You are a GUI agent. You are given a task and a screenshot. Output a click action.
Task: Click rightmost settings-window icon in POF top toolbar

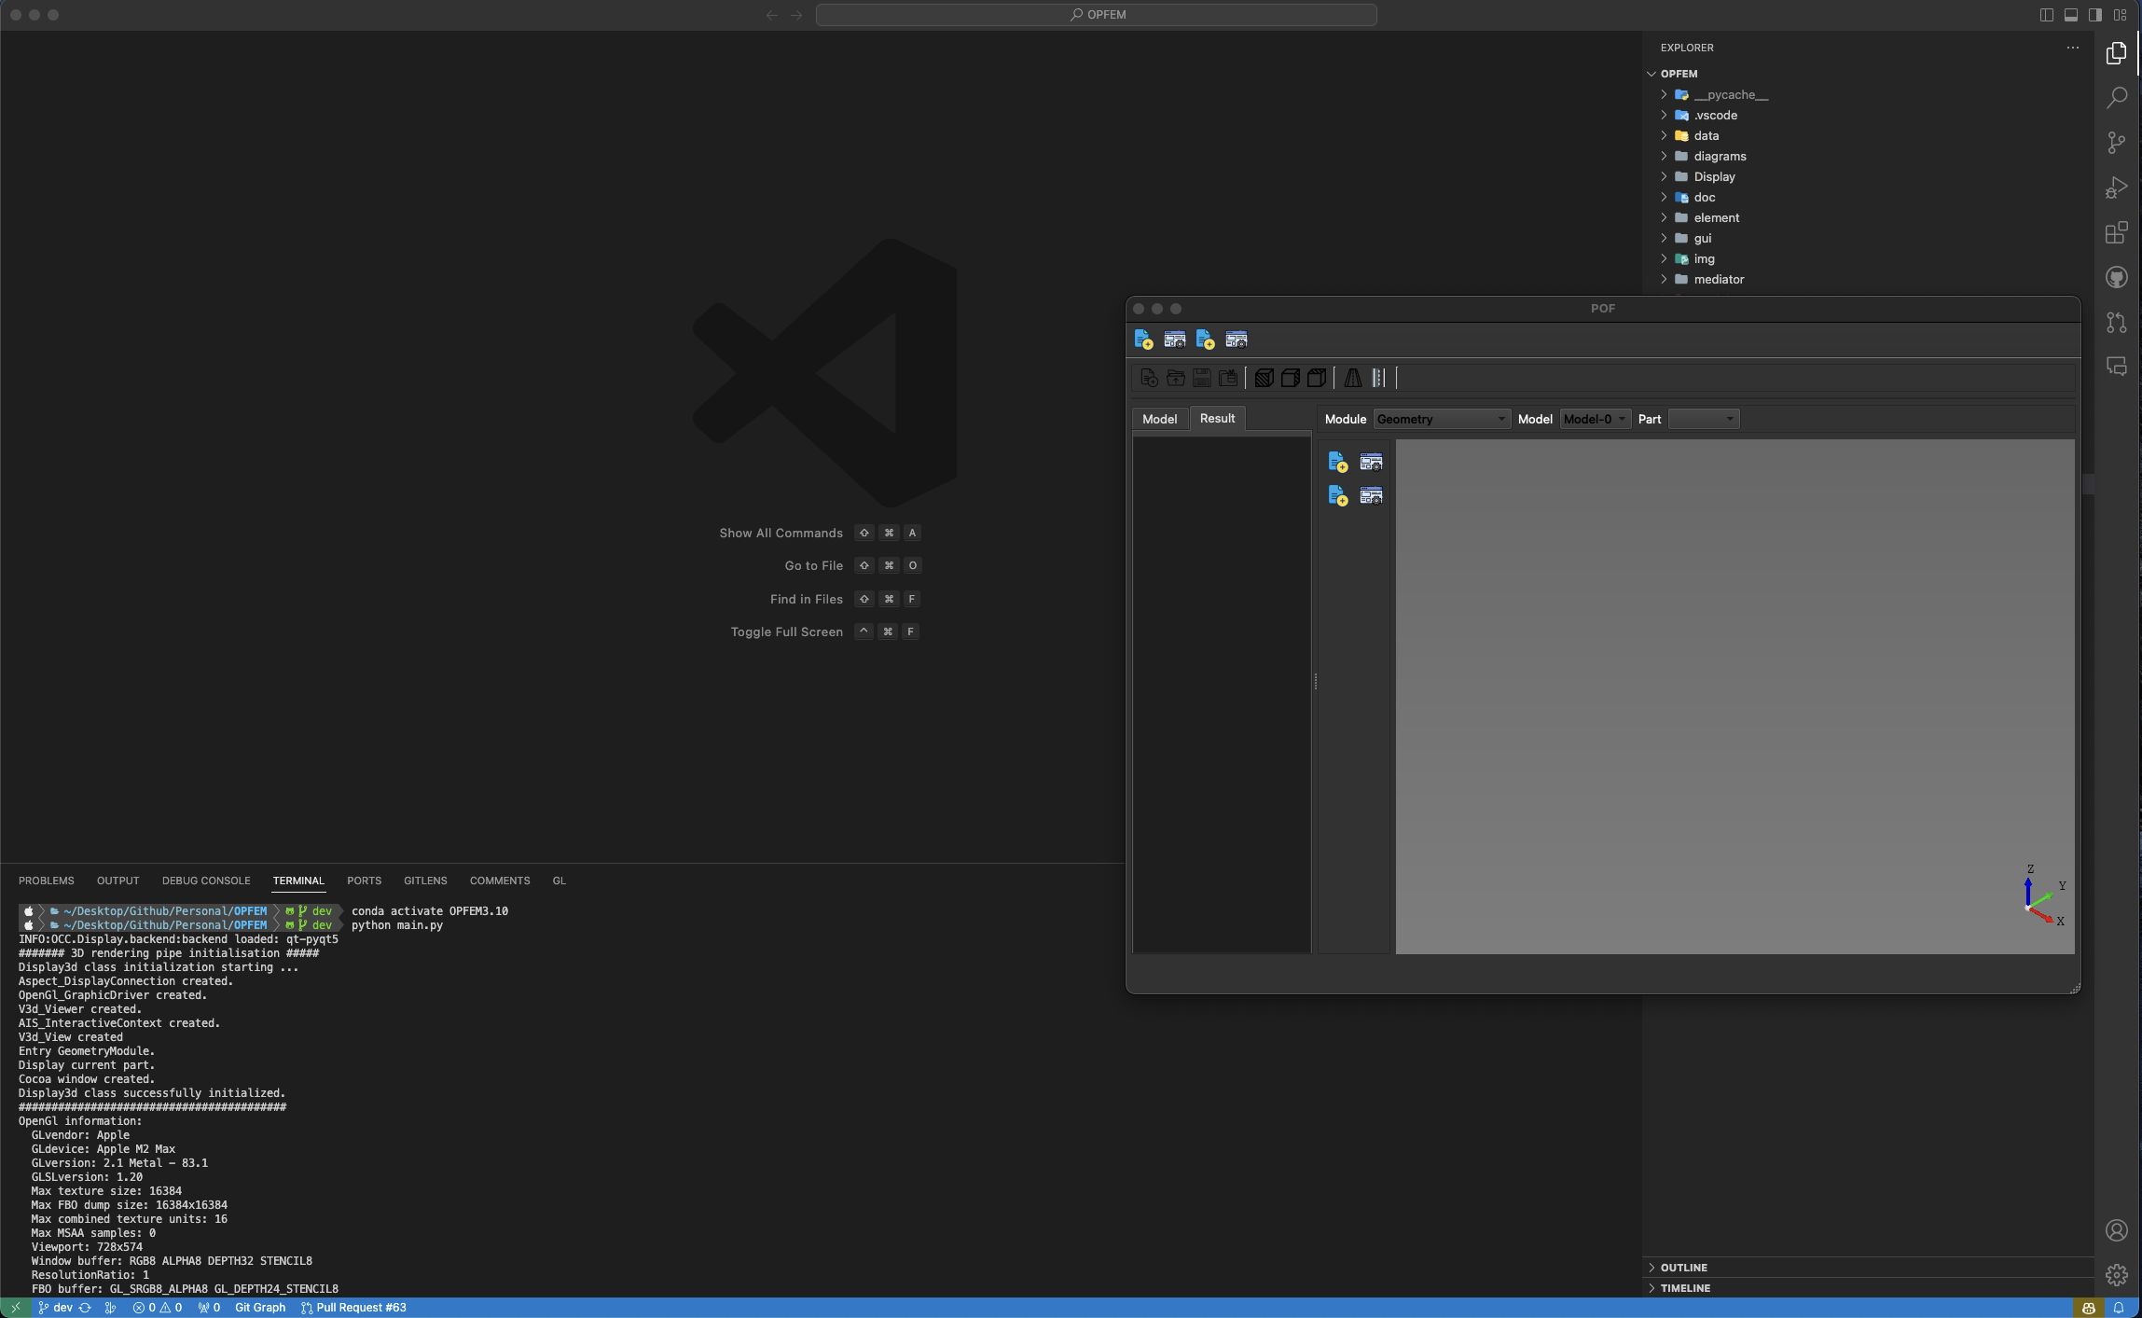pyautogui.click(x=1236, y=340)
